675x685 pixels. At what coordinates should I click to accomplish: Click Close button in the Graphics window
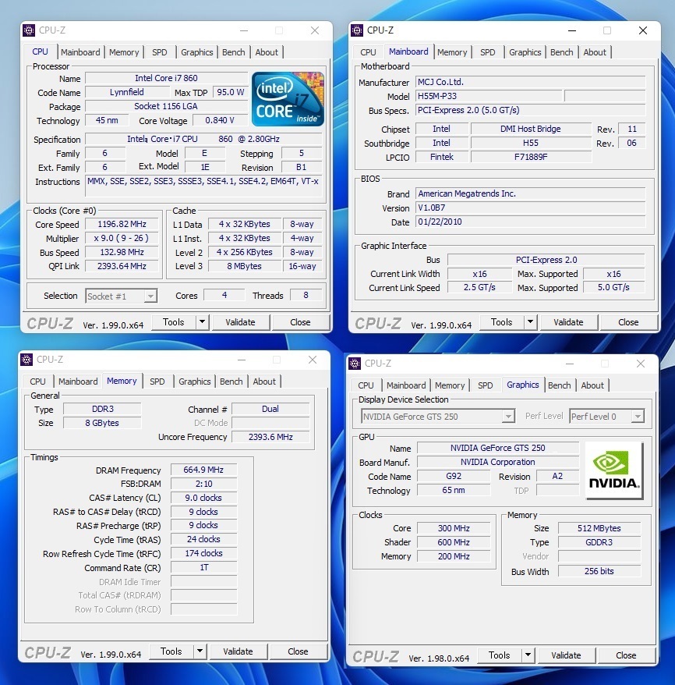[626, 655]
